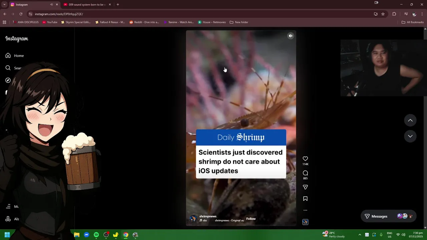
Task: Click the browser back button
Action: pyautogui.click(x=5, y=14)
